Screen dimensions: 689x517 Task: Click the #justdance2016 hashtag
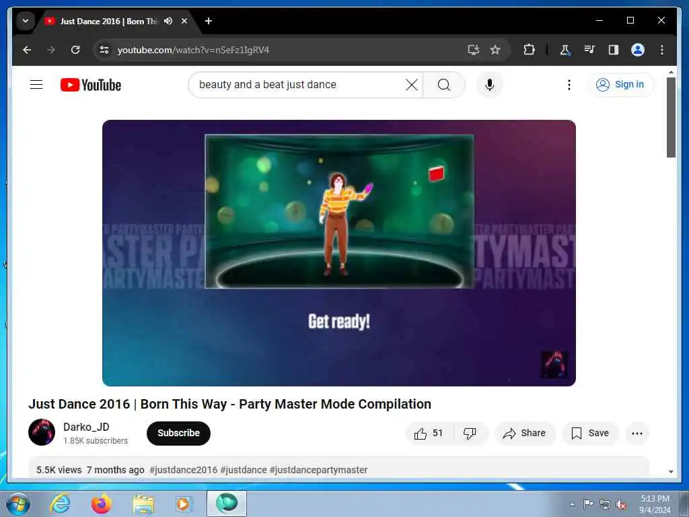click(x=183, y=470)
